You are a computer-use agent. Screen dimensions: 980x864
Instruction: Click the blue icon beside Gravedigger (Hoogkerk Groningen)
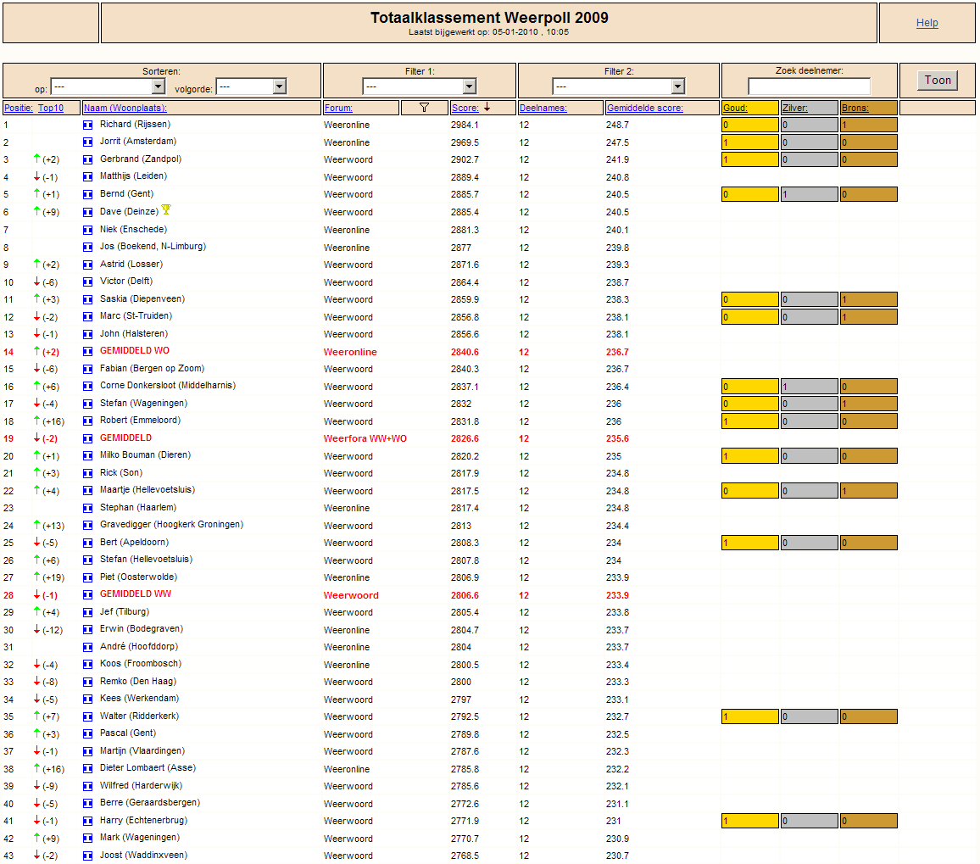[x=87, y=525]
